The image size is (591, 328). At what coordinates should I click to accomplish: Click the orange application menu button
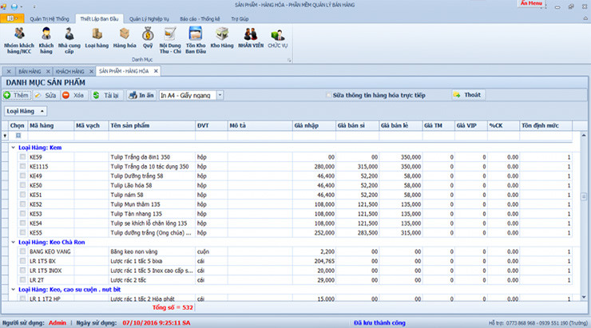point(12,18)
